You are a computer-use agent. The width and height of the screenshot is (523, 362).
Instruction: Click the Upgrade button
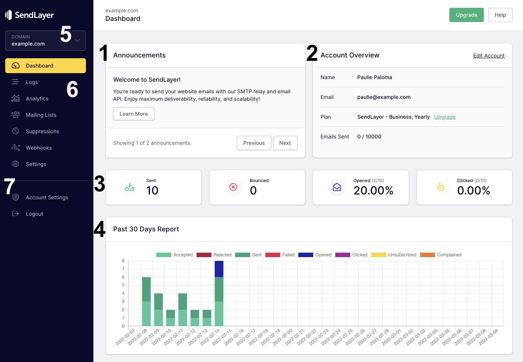tap(466, 15)
